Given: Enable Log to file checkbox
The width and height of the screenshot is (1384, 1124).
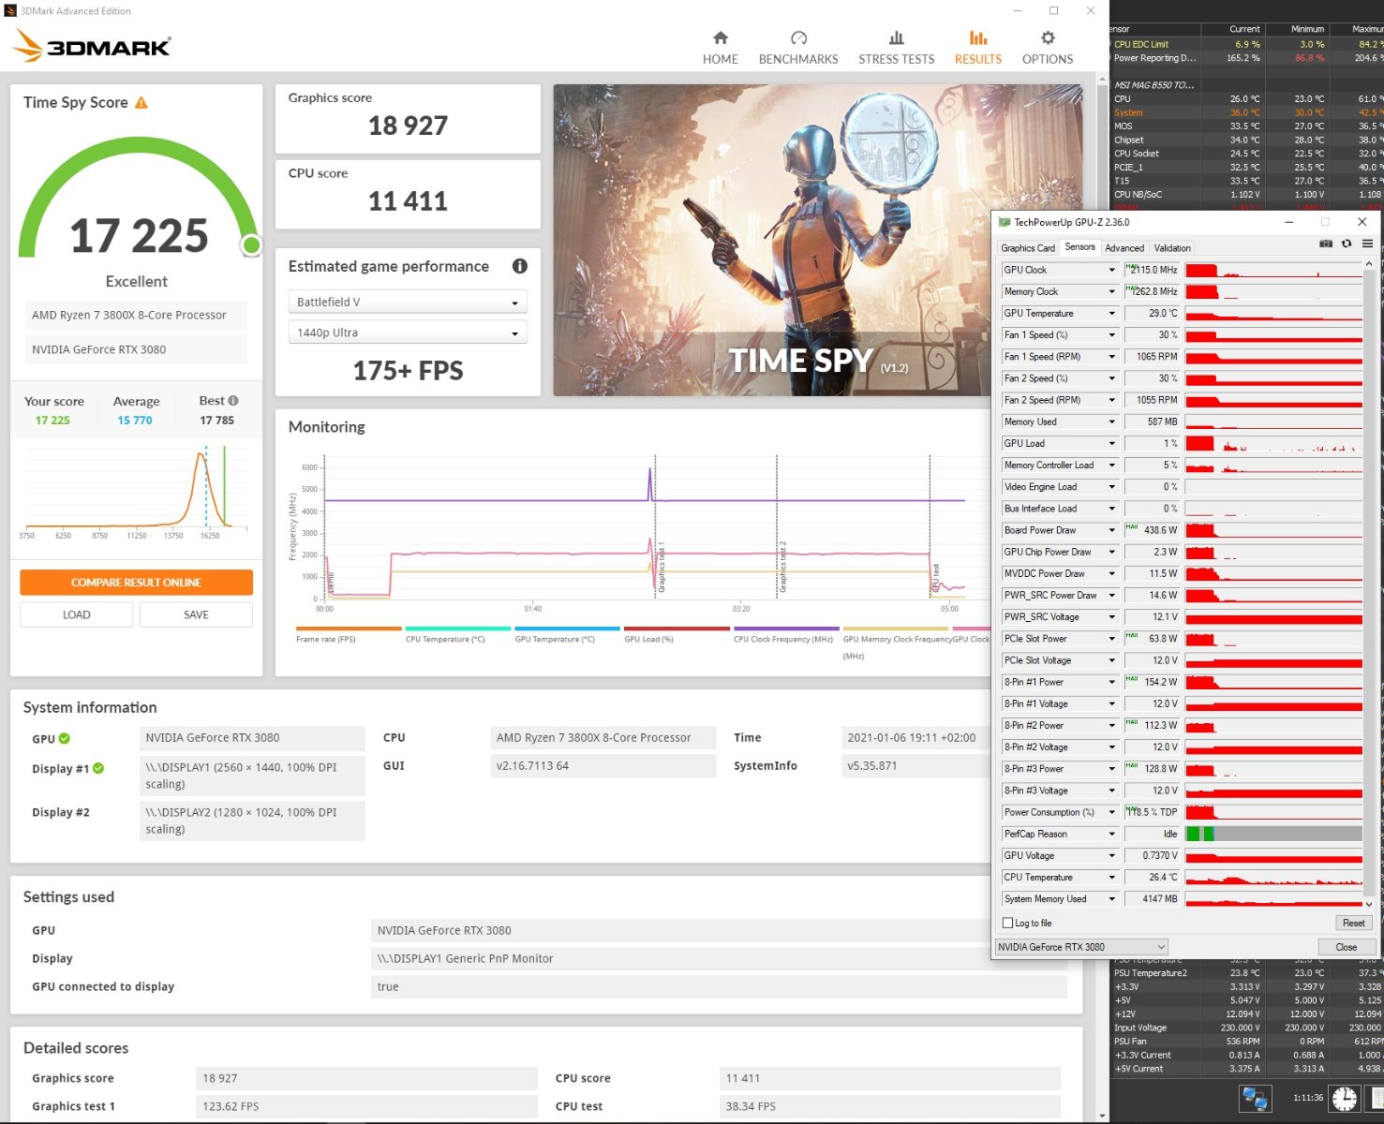Looking at the screenshot, I should click(1008, 923).
